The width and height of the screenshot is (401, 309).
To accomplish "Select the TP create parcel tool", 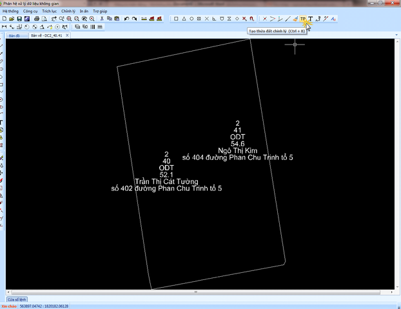I will click(303, 19).
